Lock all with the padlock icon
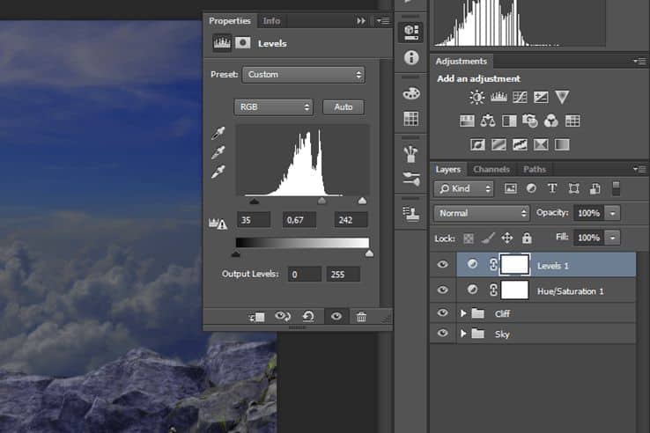 pyautogui.click(x=527, y=238)
